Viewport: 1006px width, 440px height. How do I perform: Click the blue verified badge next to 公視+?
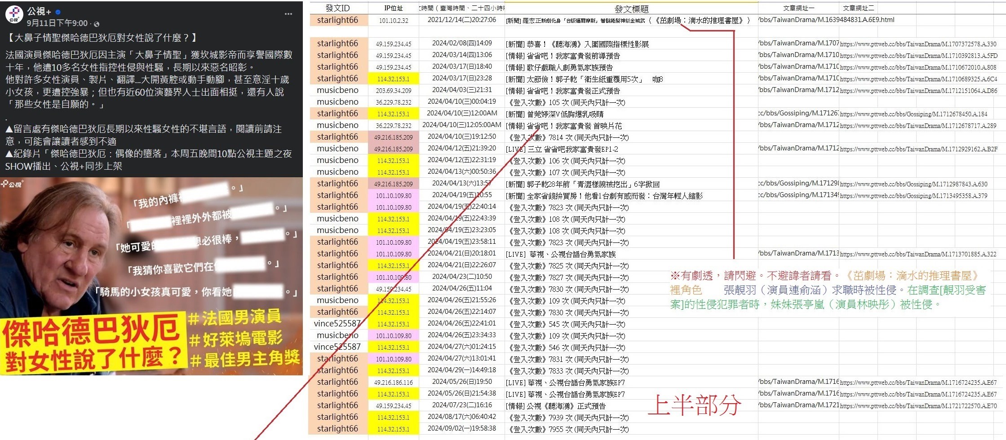pos(58,12)
